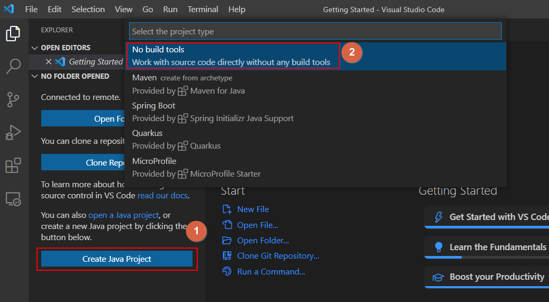Collapse the No Folder Opened section
Image resolution: width=549 pixels, height=302 pixels.
(34, 76)
